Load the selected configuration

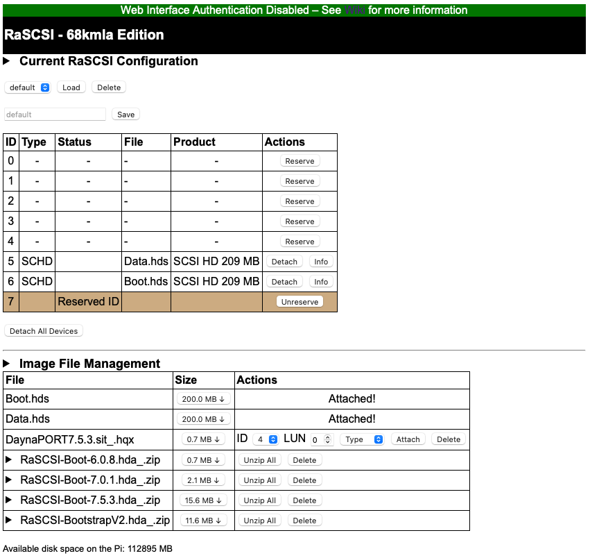point(71,88)
